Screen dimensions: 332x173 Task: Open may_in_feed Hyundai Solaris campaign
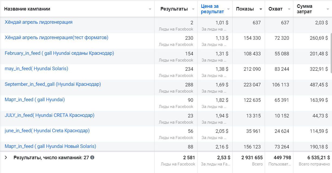(x=36, y=69)
